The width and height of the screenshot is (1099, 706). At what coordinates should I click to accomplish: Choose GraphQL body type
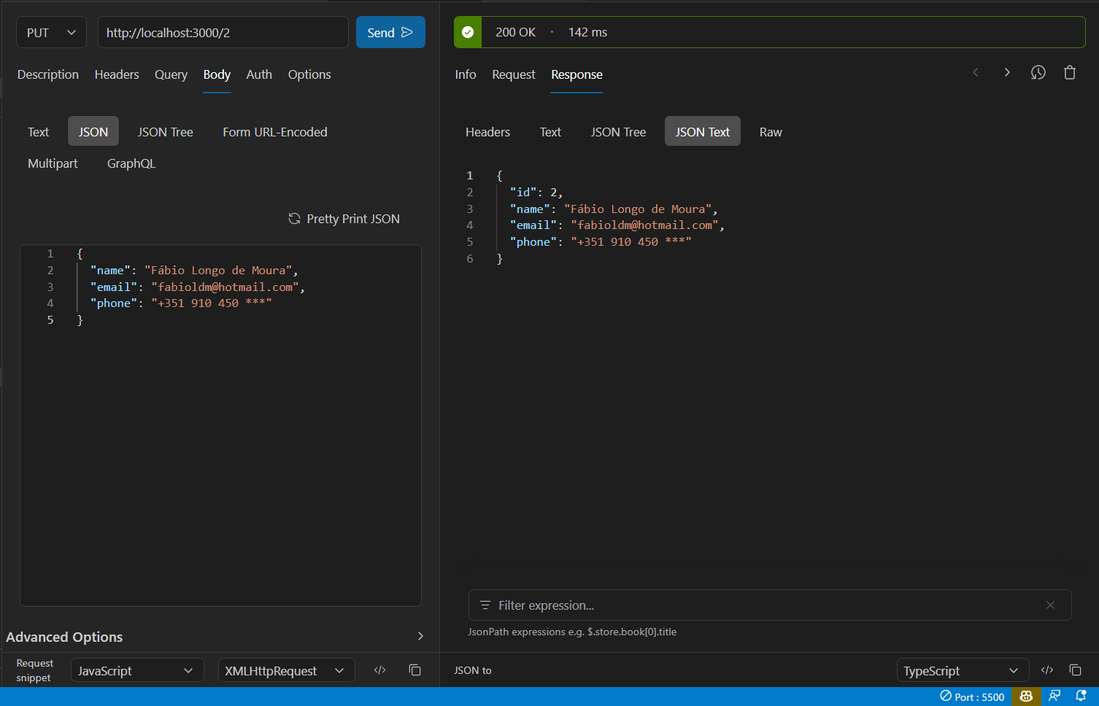point(131,163)
